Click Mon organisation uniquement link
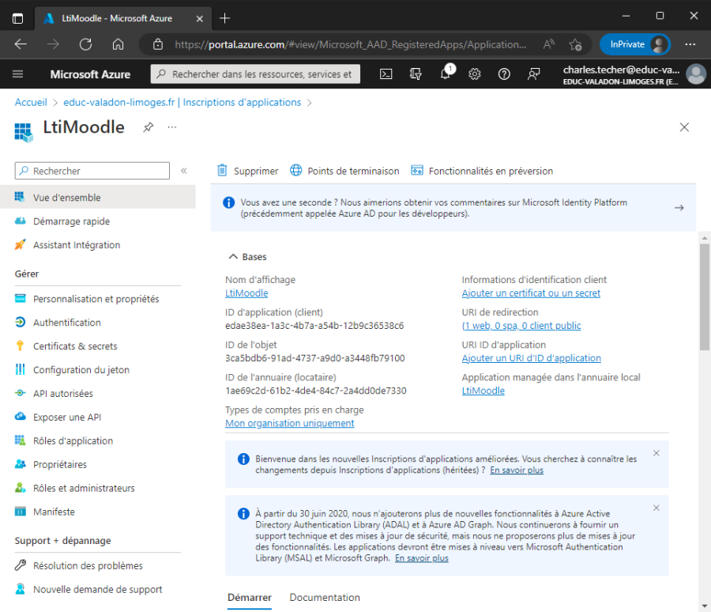 click(x=290, y=423)
